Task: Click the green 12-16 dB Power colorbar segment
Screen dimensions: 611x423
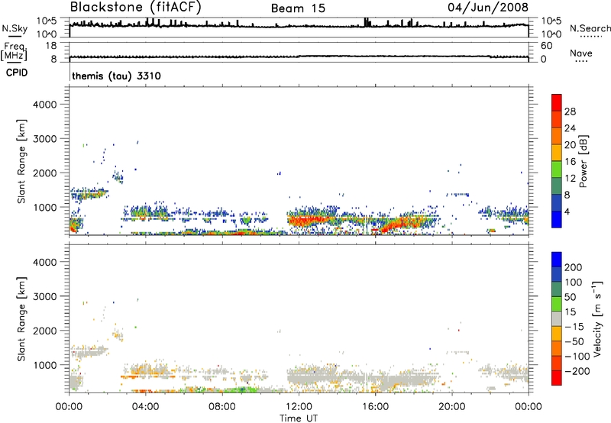Action: pos(557,170)
